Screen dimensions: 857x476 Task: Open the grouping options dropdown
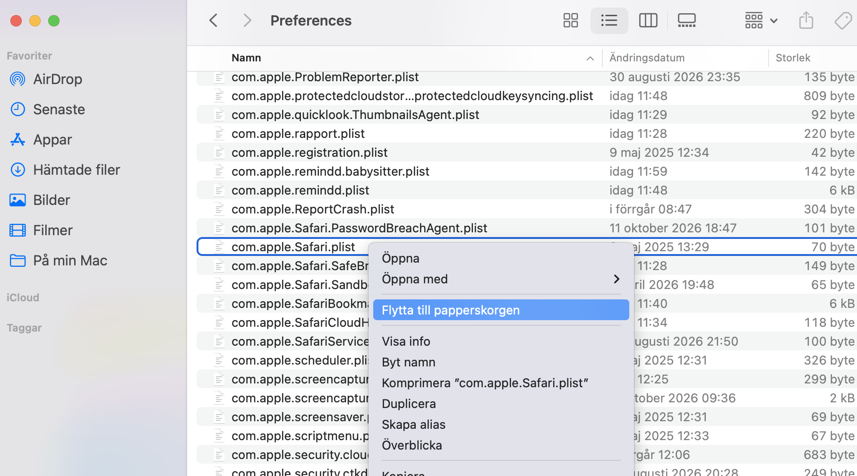761,20
